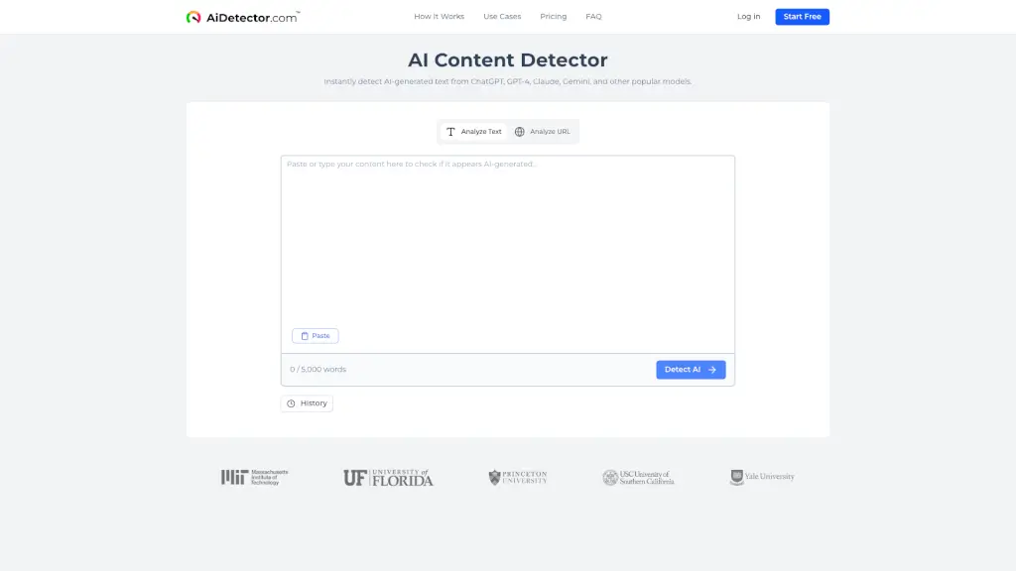Click the USC University of Southern California logo
Image resolution: width=1016 pixels, height=571 pixels.
pos(638,478)
